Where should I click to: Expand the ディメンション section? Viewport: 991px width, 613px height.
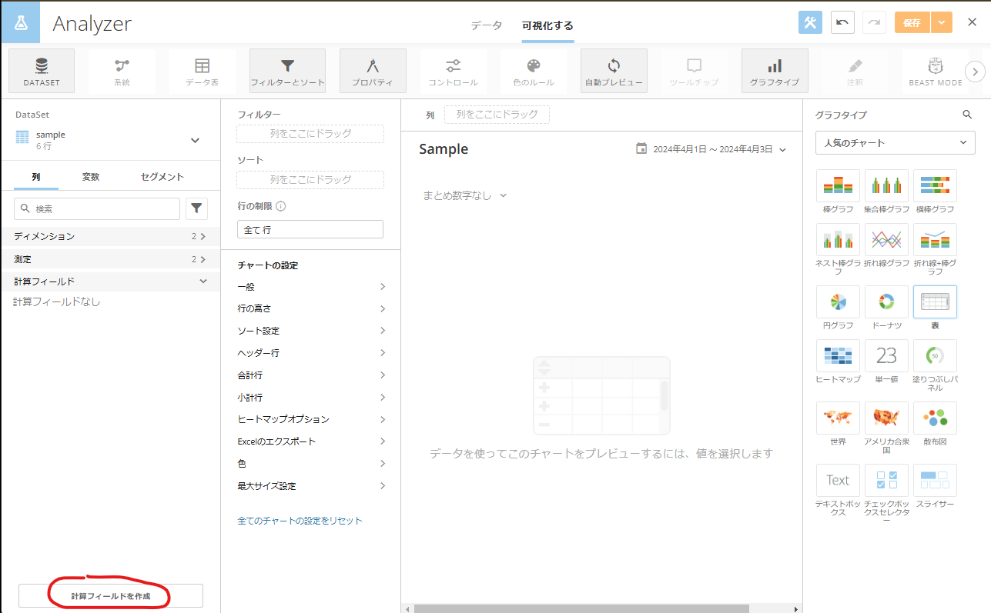point(110,236)
